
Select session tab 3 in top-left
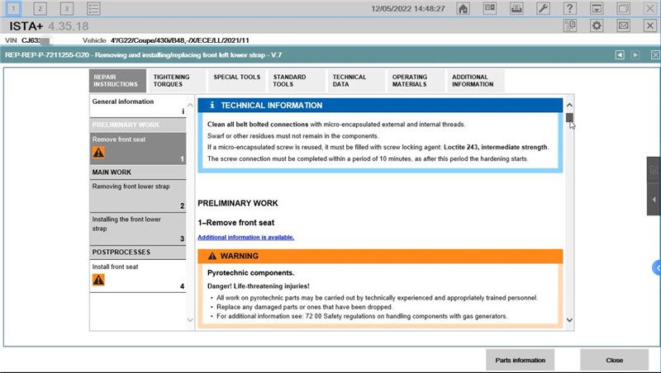[67, 8]
